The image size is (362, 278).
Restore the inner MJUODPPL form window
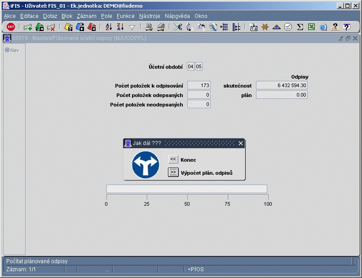tap(348, 38)
